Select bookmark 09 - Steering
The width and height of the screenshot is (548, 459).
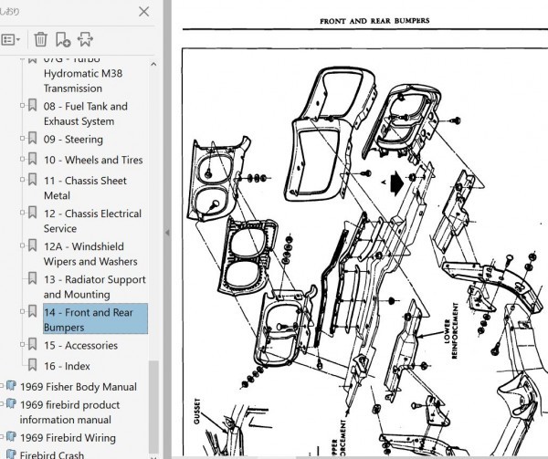(73, 140)
